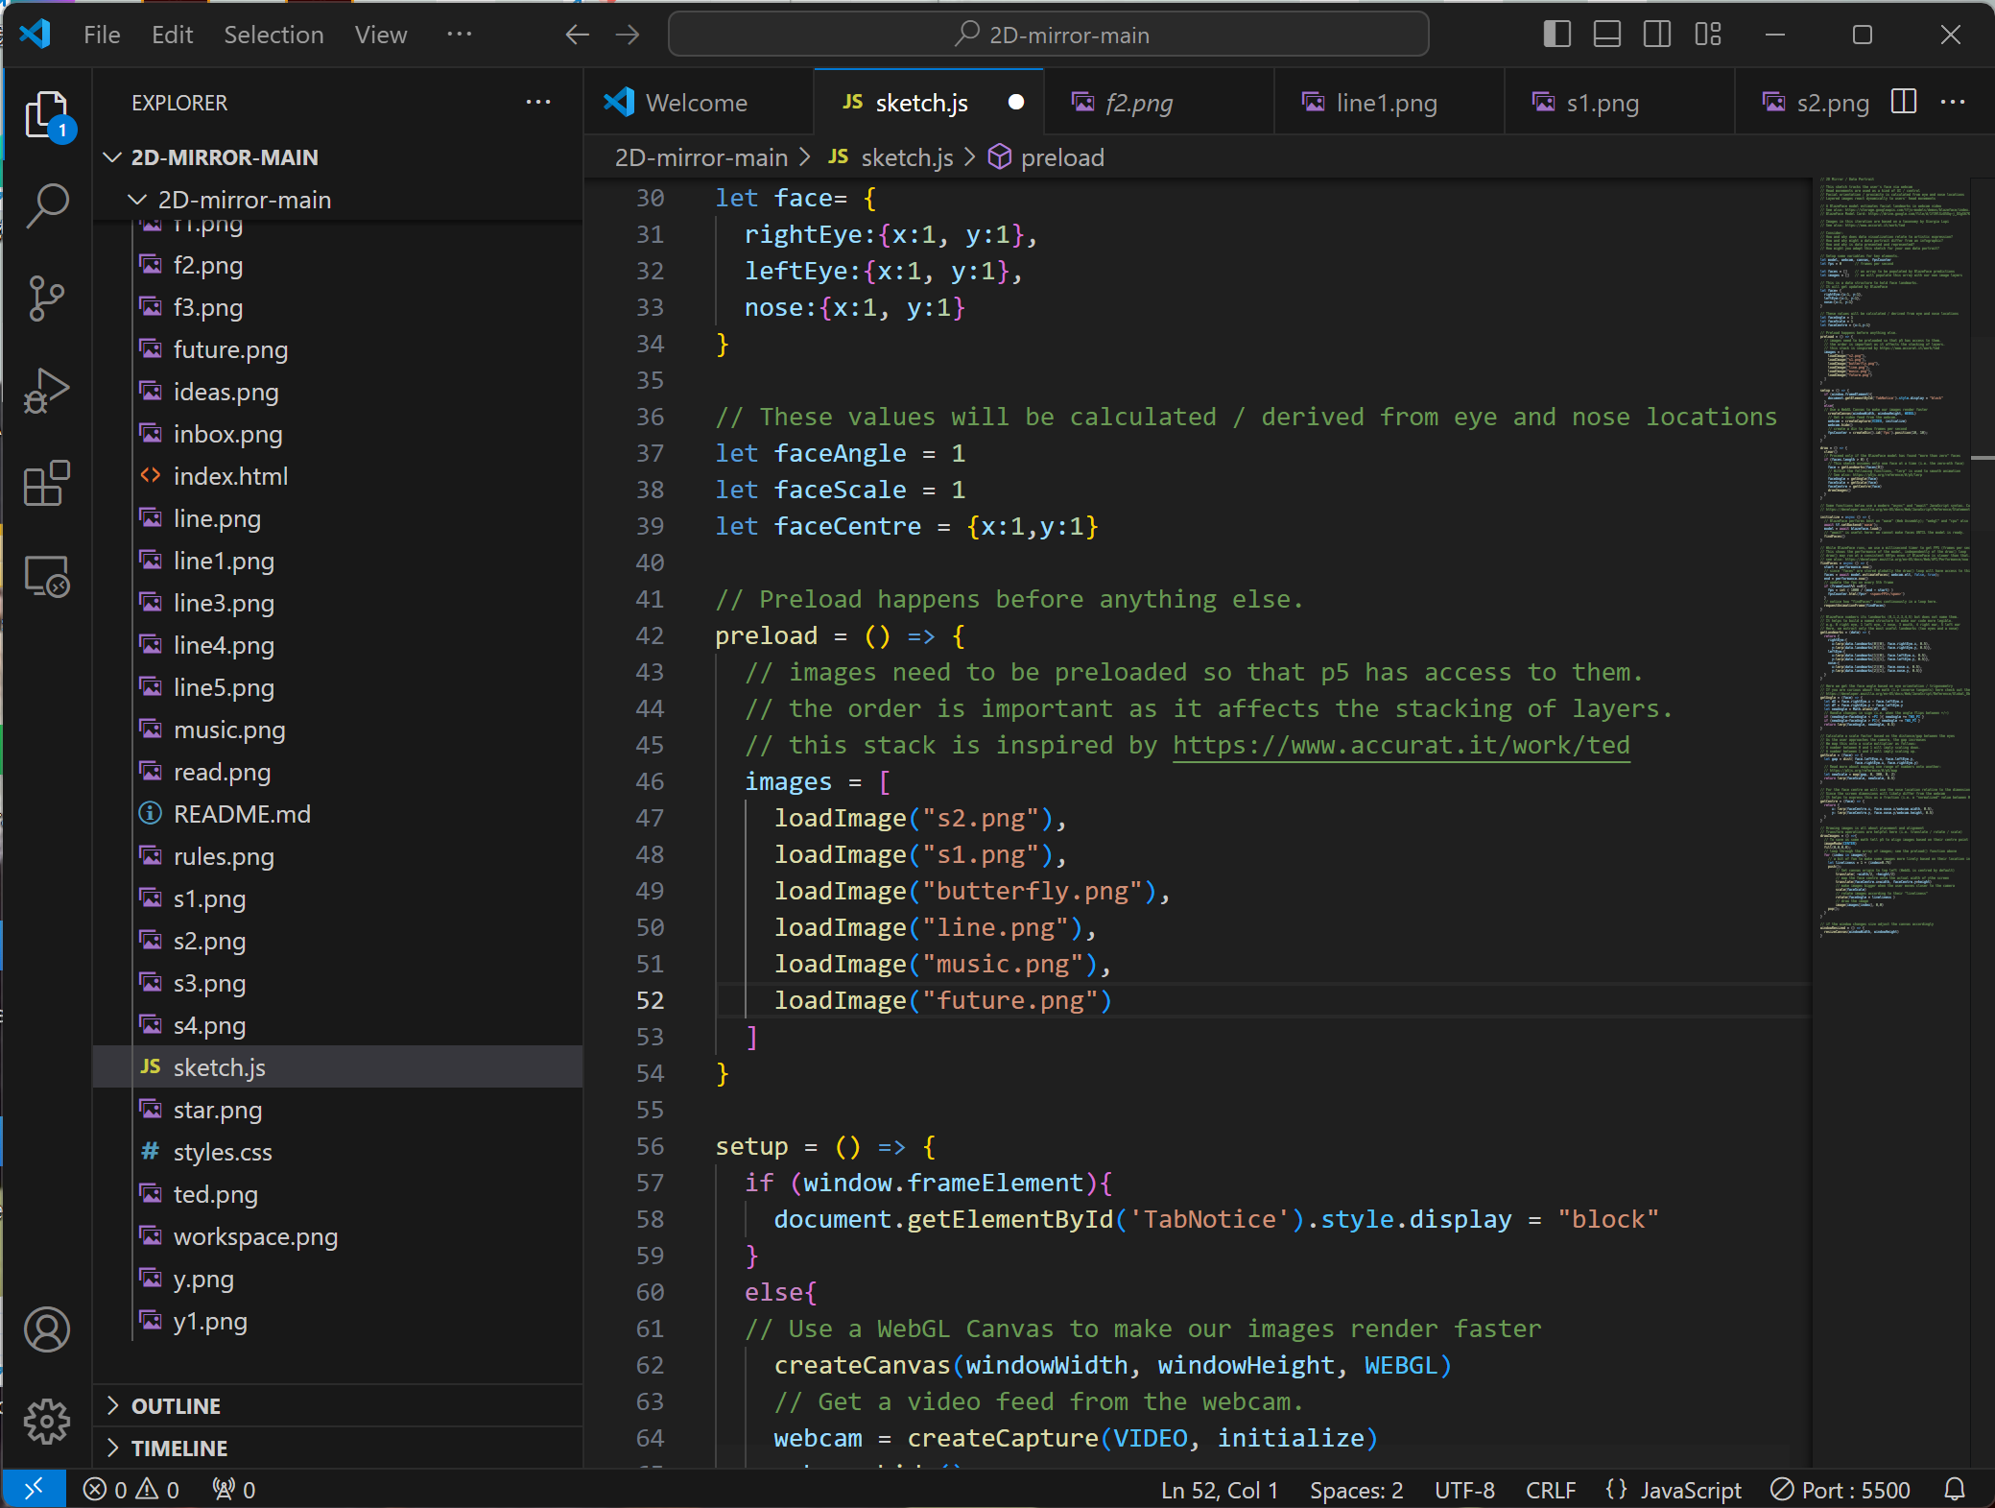This screenshot has width=1995, height=1508.
Task: Toggle the primary side bar visibility
Action: pos(1556,35)
